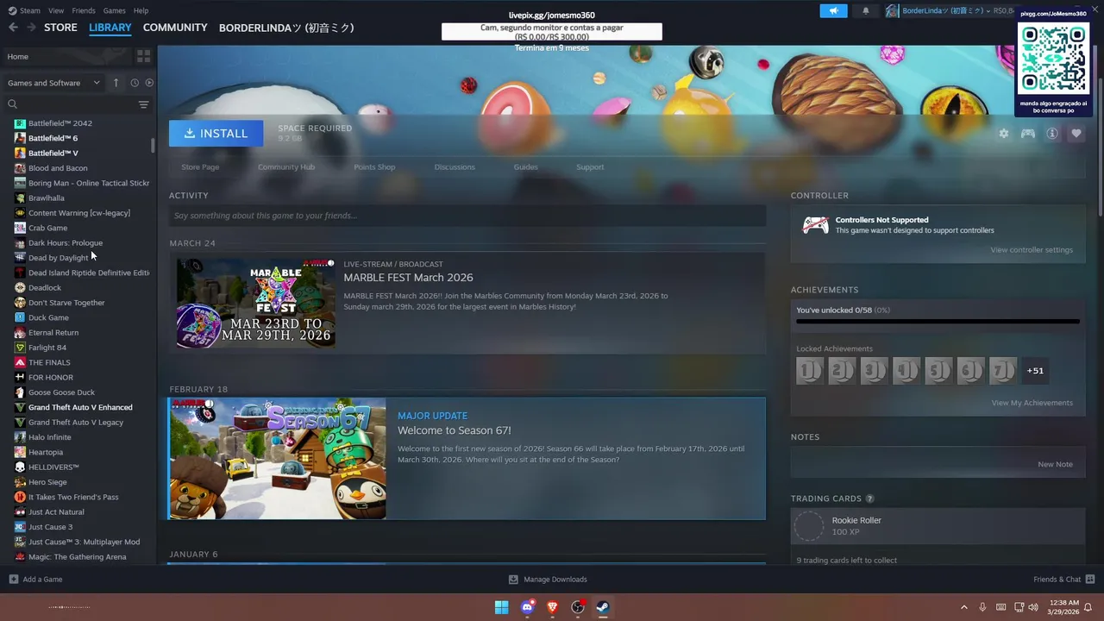This screenshot has width=1104, height=621.
Task: Click taskbar volume speaker icon
Action: point(1033,607)
